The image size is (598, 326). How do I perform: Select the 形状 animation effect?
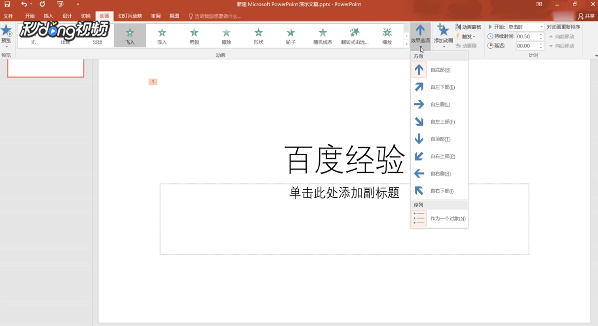click(x=258, y=36)
